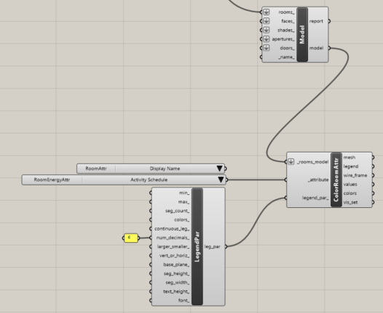Click the flatten arrow icon beside faces_ input

click(266, 21)
